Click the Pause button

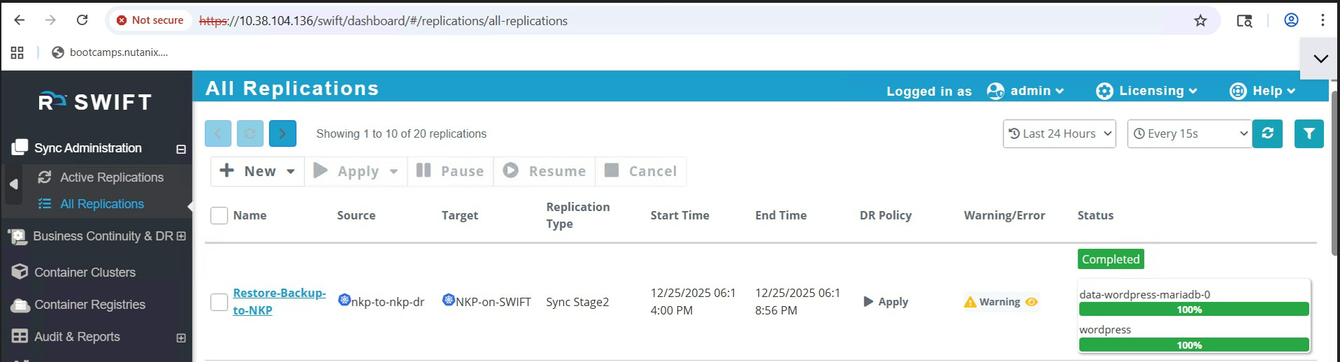point(450,171)
